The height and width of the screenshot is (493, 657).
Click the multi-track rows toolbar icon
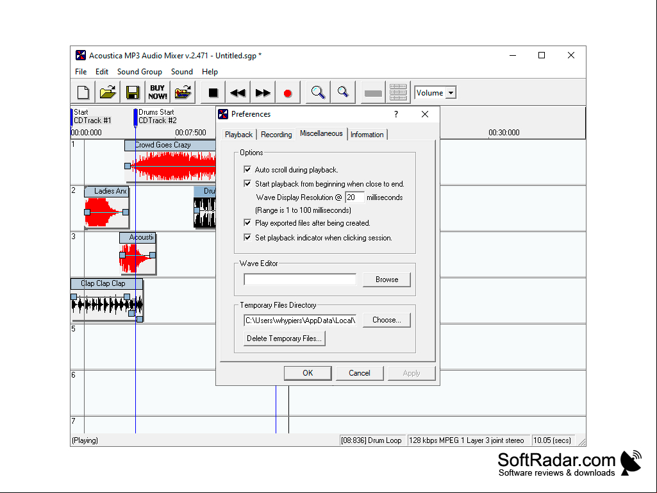pyautogui.click(x=398, y=92)
